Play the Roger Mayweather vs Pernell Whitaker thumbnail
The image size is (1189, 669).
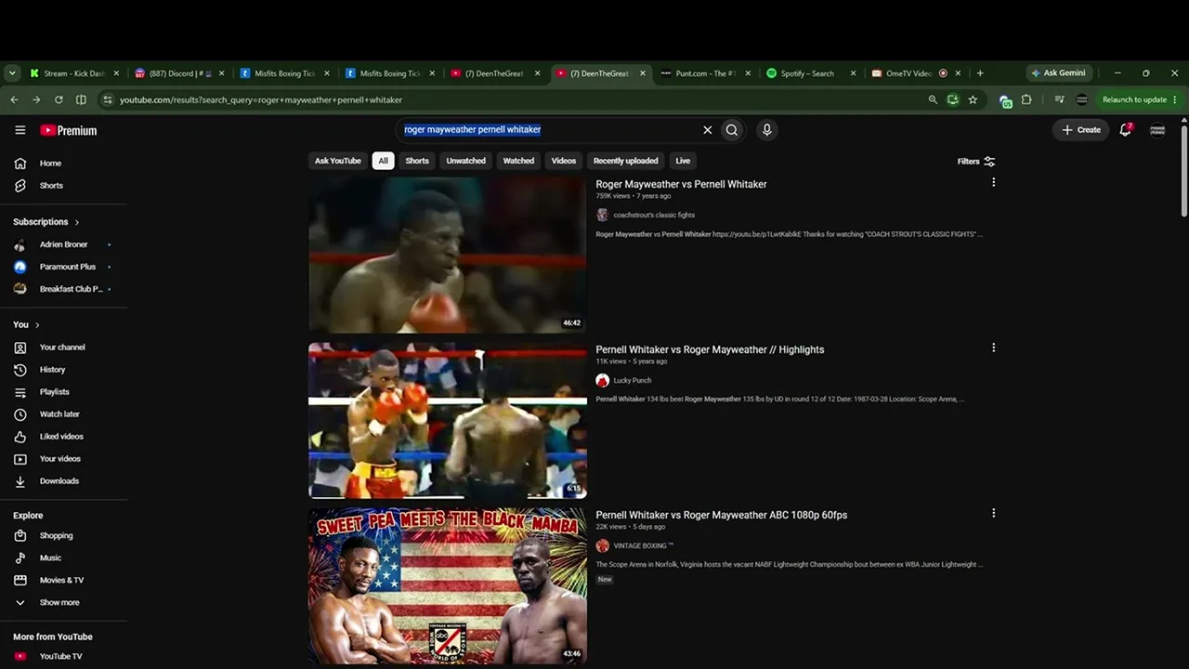(448, 255)
